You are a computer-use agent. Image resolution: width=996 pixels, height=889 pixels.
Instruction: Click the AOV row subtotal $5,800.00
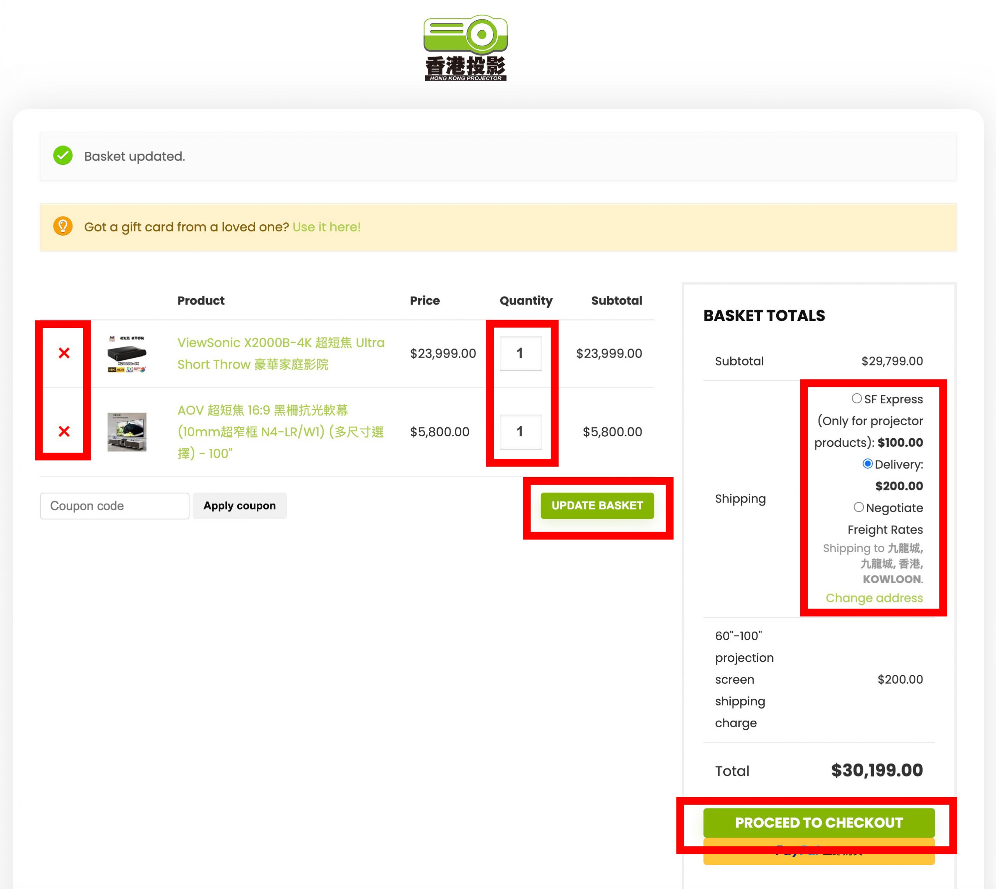[x=612, y=432]
